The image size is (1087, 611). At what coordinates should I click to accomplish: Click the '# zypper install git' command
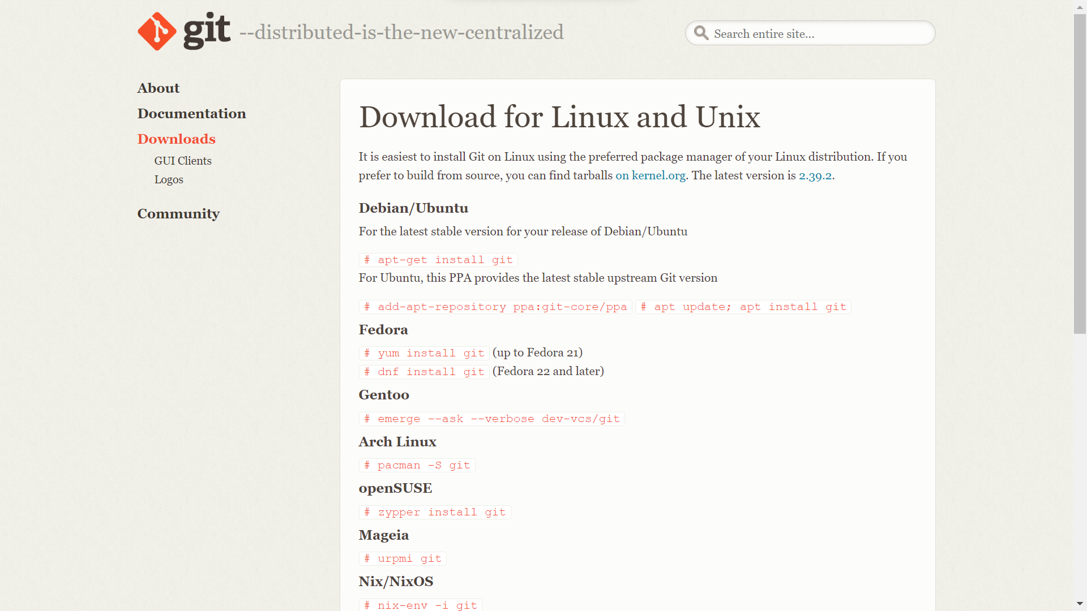(435, 512)
